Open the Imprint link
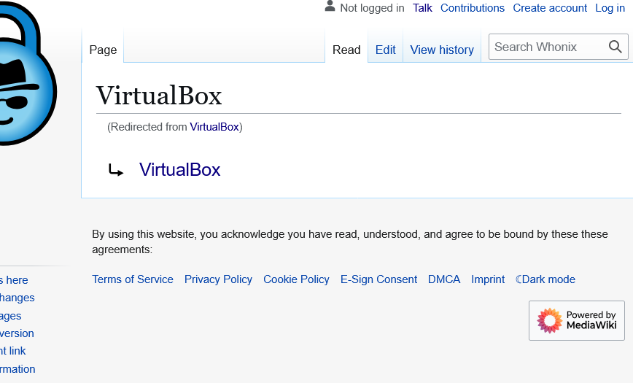 488,279
